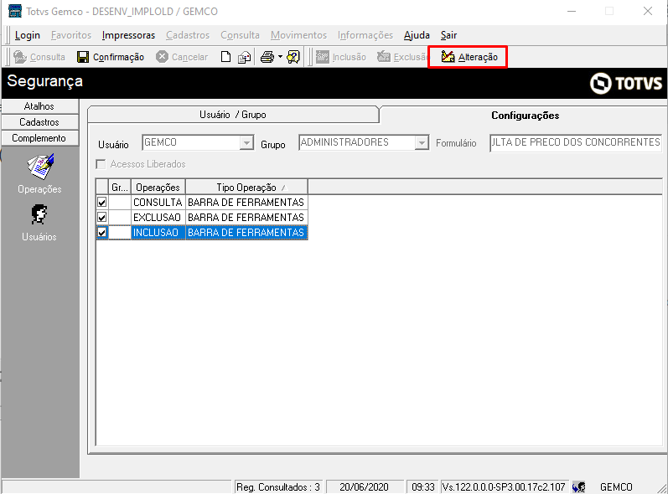Click the Sair menu item
Viewport: 668px width, 494px height.
pyautogui.click(x=448, y=35)
